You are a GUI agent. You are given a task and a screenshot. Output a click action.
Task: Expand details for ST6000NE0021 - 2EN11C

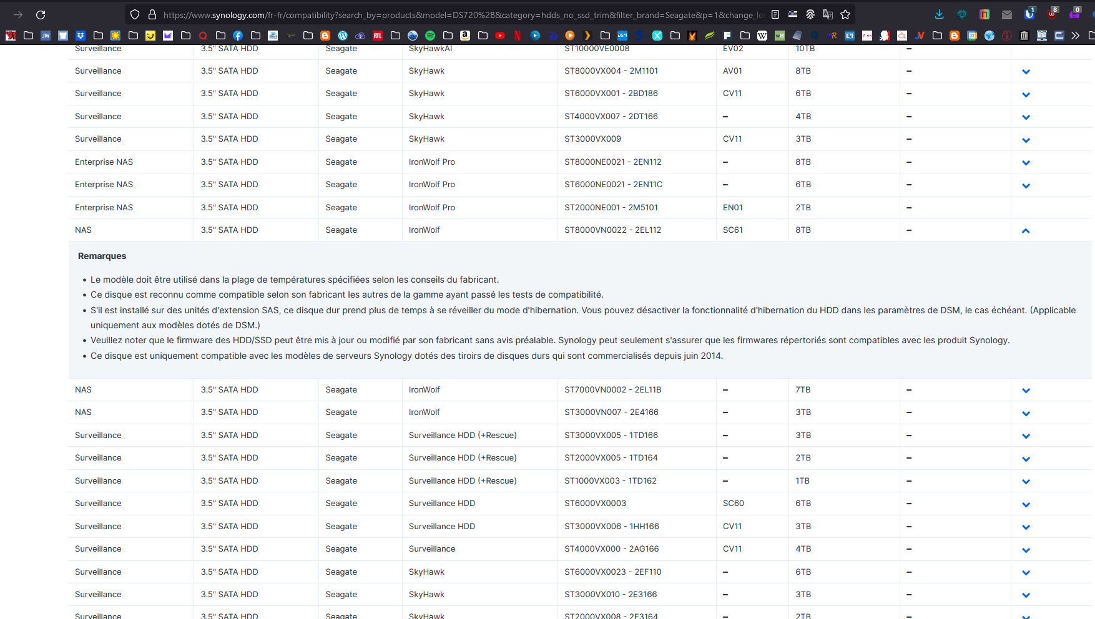tap(1026, 185)
